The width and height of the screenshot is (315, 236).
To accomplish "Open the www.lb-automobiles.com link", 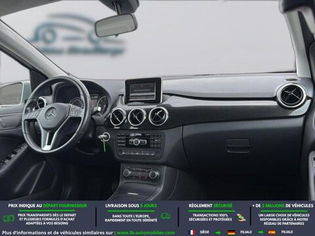I will 146,233.
